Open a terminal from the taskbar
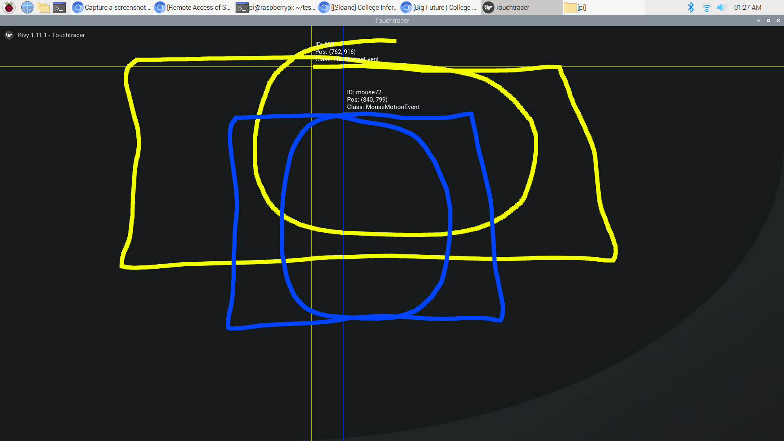Image resolution: width=784 pixels, height=441 pixels. click(59, 7)
